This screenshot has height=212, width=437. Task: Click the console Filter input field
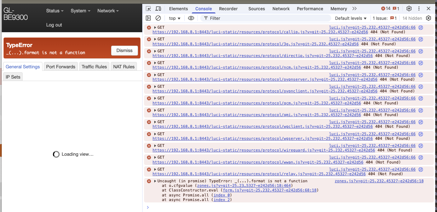point(265,18)
